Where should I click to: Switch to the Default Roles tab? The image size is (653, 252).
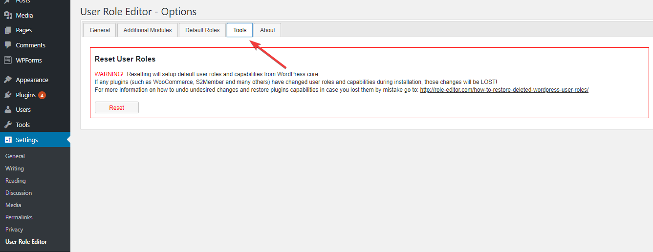point(202,30)
